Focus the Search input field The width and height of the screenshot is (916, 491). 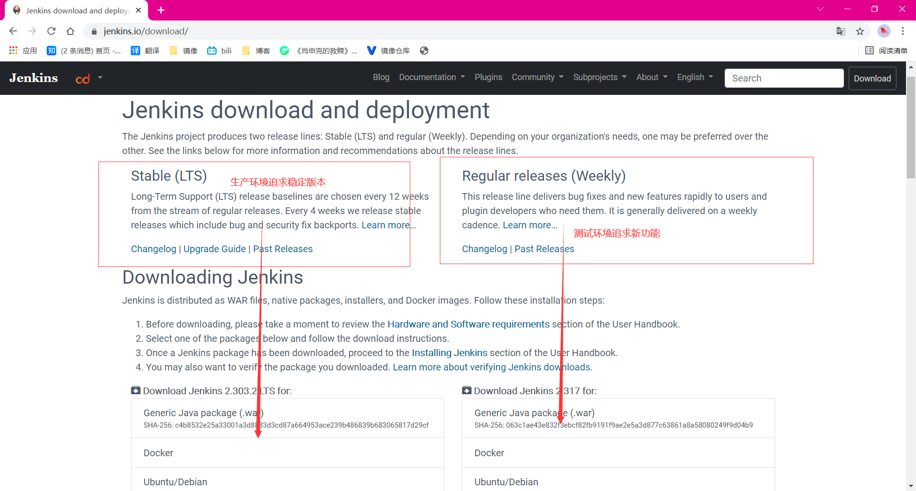[784, 78]
